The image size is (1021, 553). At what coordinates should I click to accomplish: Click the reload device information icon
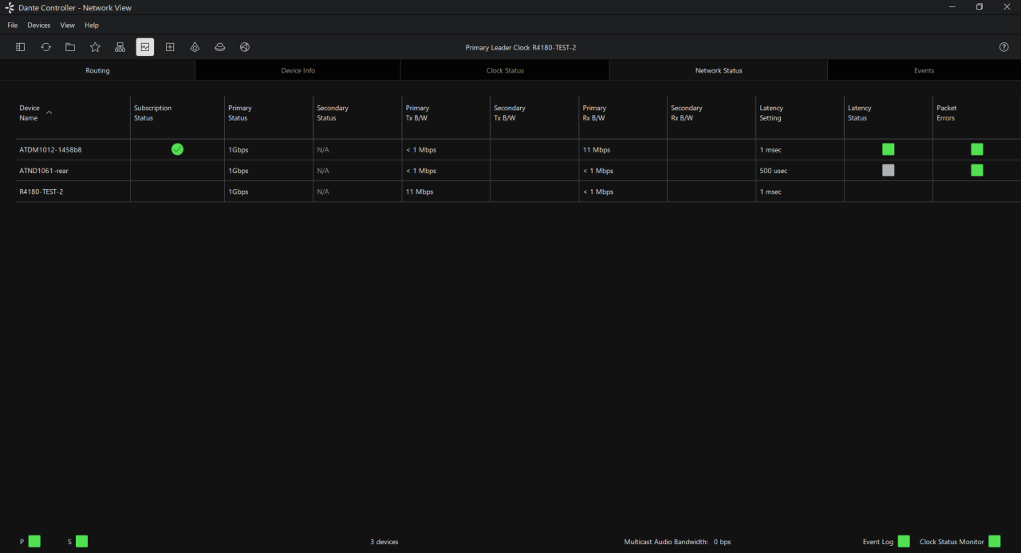point(45,47)
